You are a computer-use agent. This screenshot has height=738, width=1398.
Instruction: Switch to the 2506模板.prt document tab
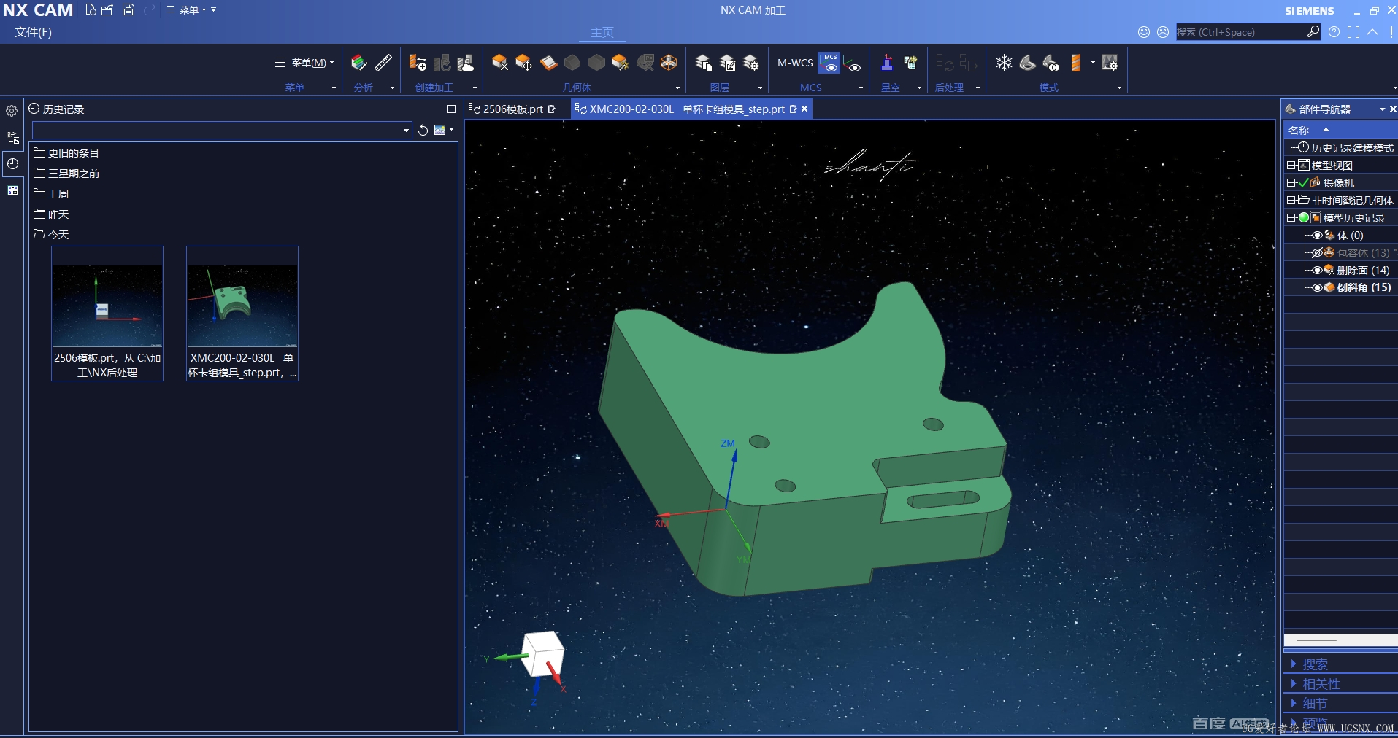click(x=512, y=109)
